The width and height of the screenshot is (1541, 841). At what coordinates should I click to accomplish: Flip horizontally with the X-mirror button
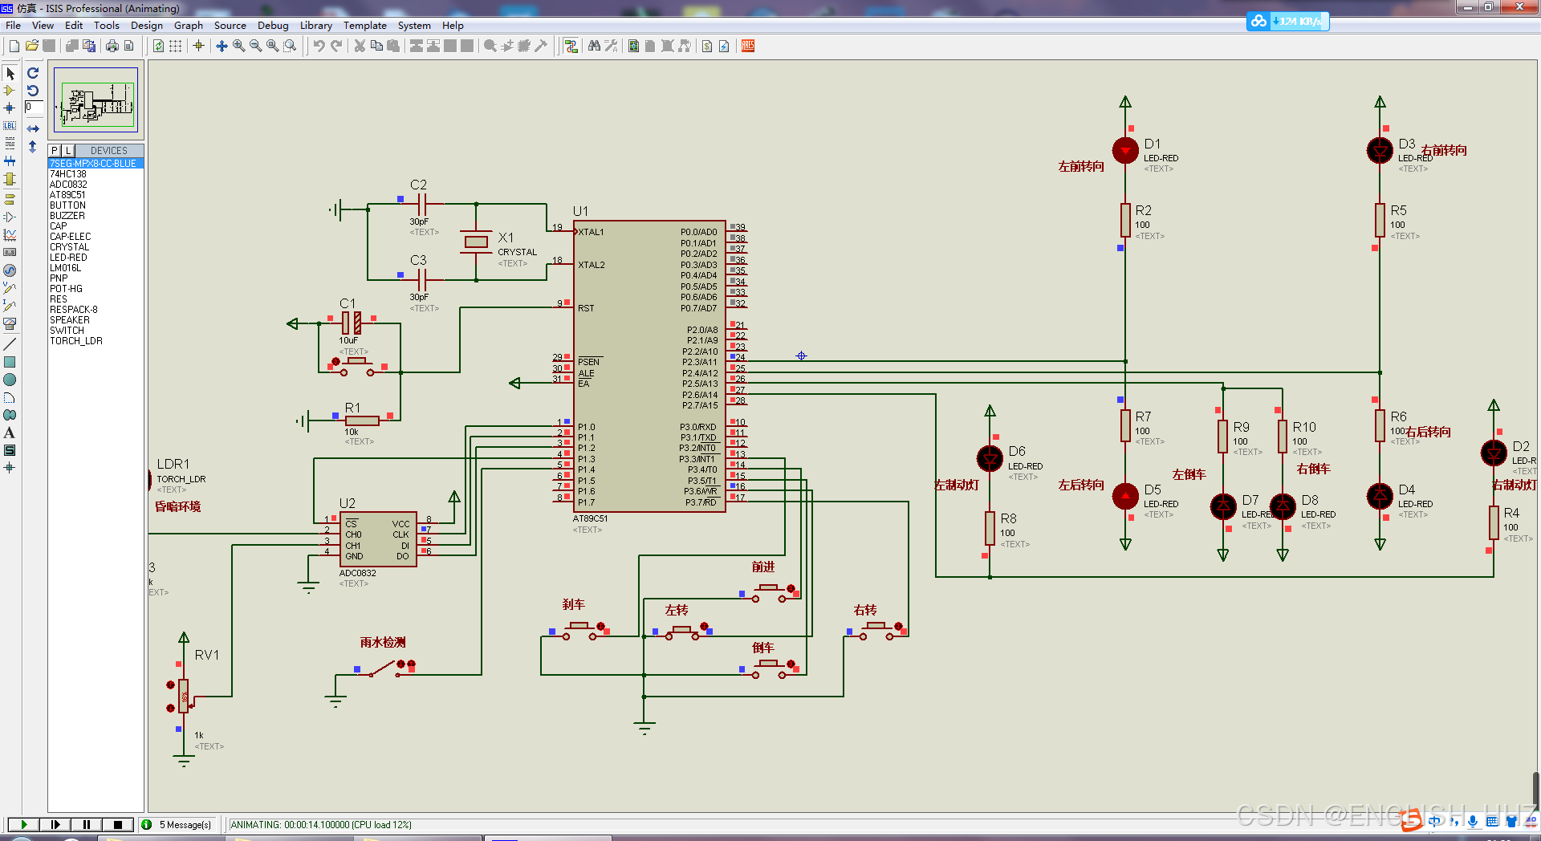33,128
